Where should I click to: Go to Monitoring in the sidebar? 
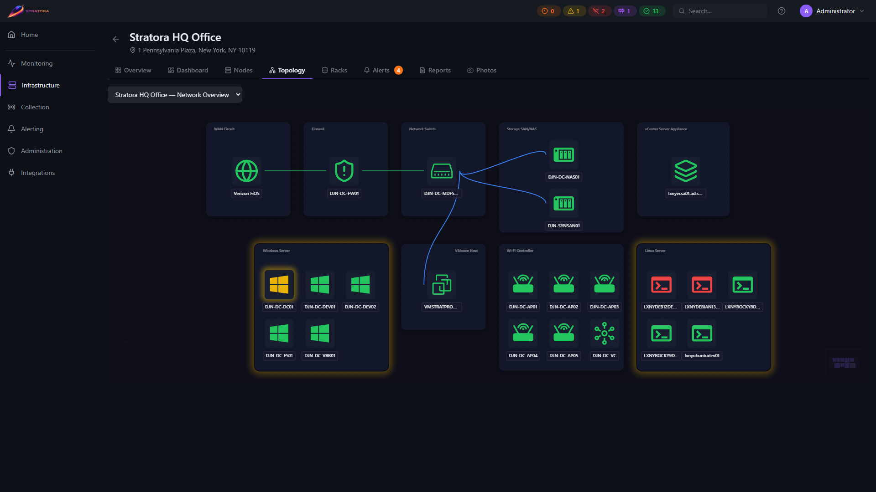tap(36, 63)
